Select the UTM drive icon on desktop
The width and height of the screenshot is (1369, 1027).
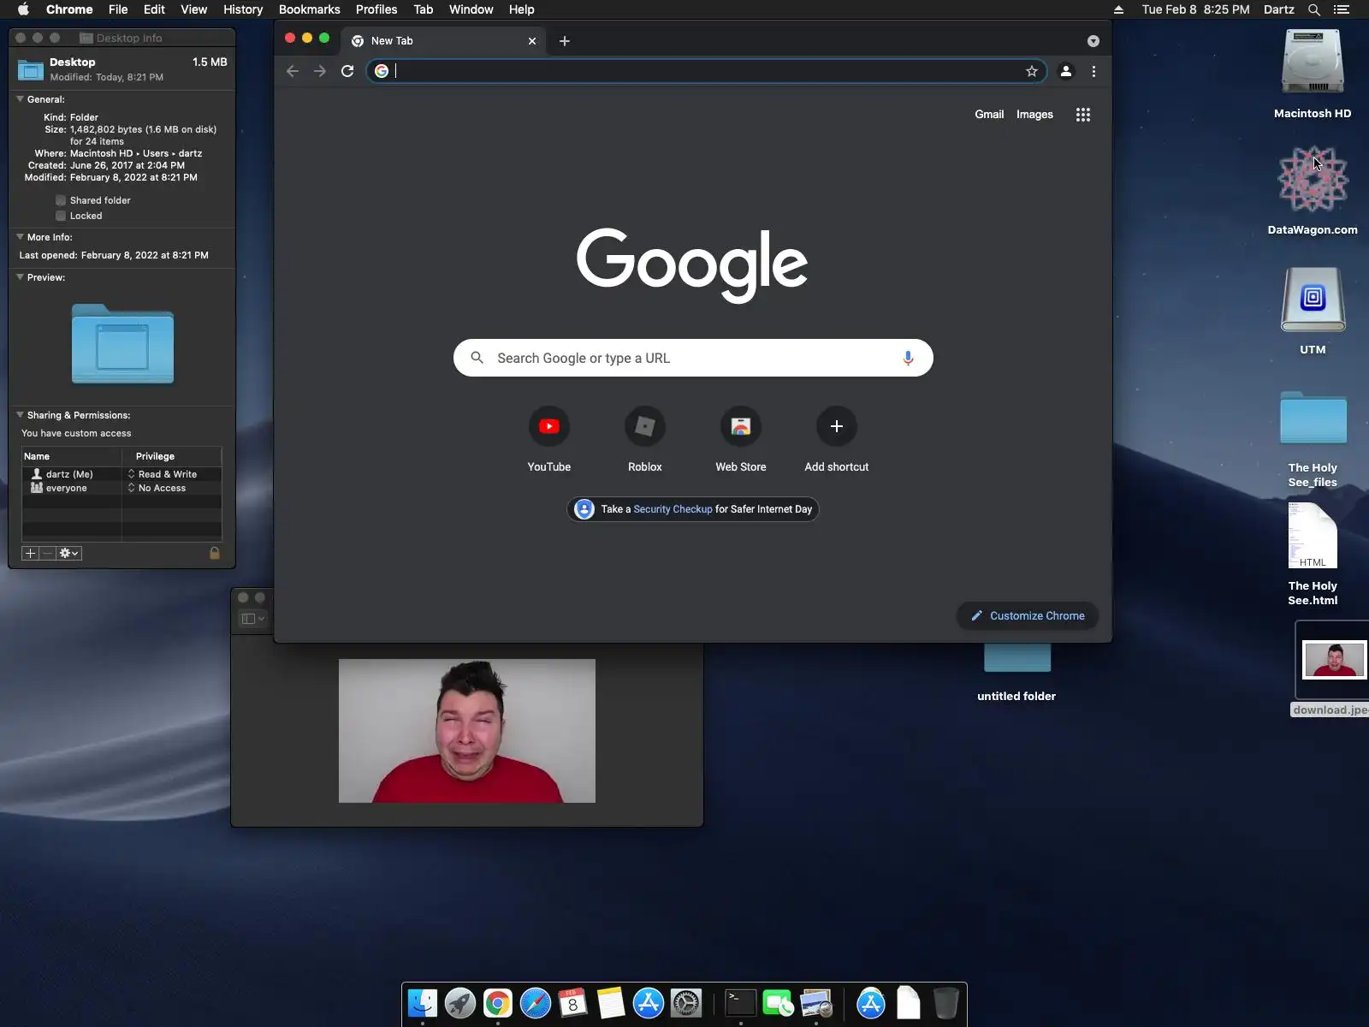(1313, 300)
